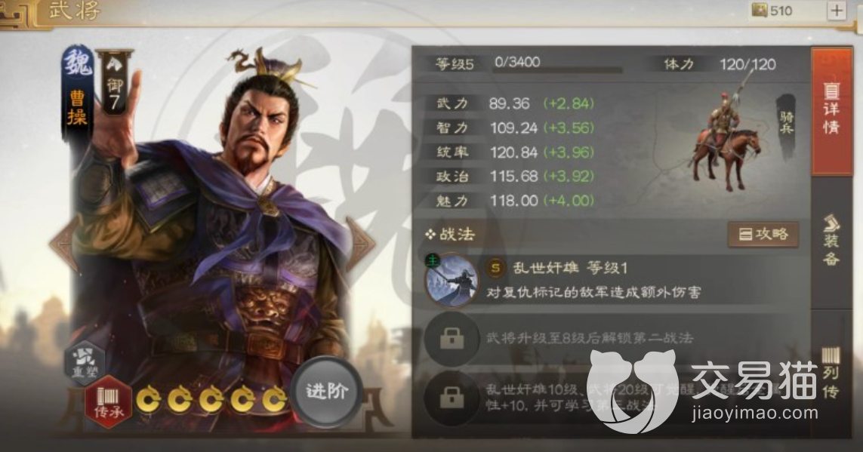Viewport: 863px width, 452px height.
Task: Open the 列传 biography tab
Action: (x=831, y=372)
